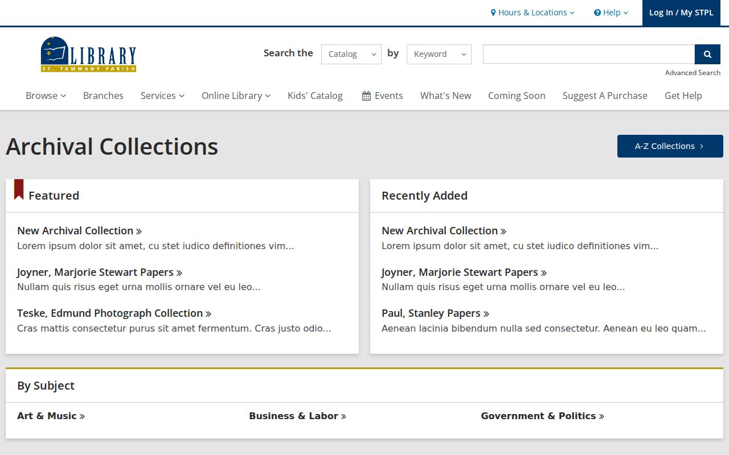Expand the Browse menu
The image size is (729, 455).
pos(46,96)
